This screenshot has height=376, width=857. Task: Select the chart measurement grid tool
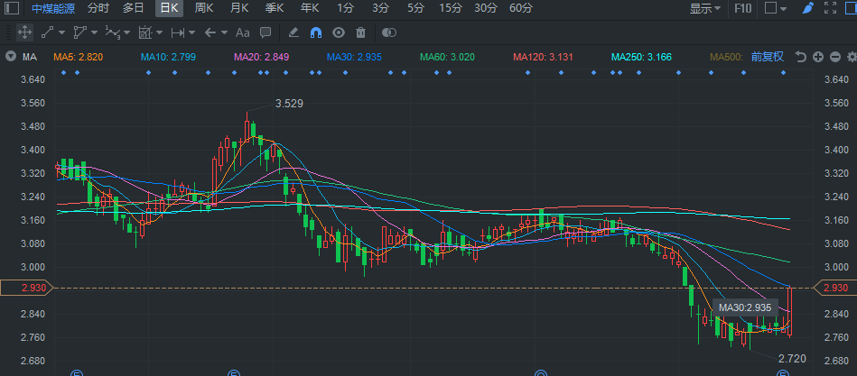[144, 32]
